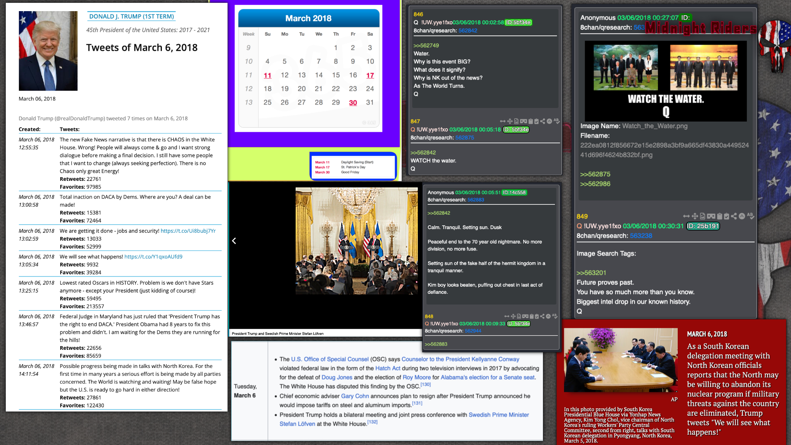This screenshot has height=445, width=791.
Task: Click the horizontal resize icon on post 847
Action: 503,121
